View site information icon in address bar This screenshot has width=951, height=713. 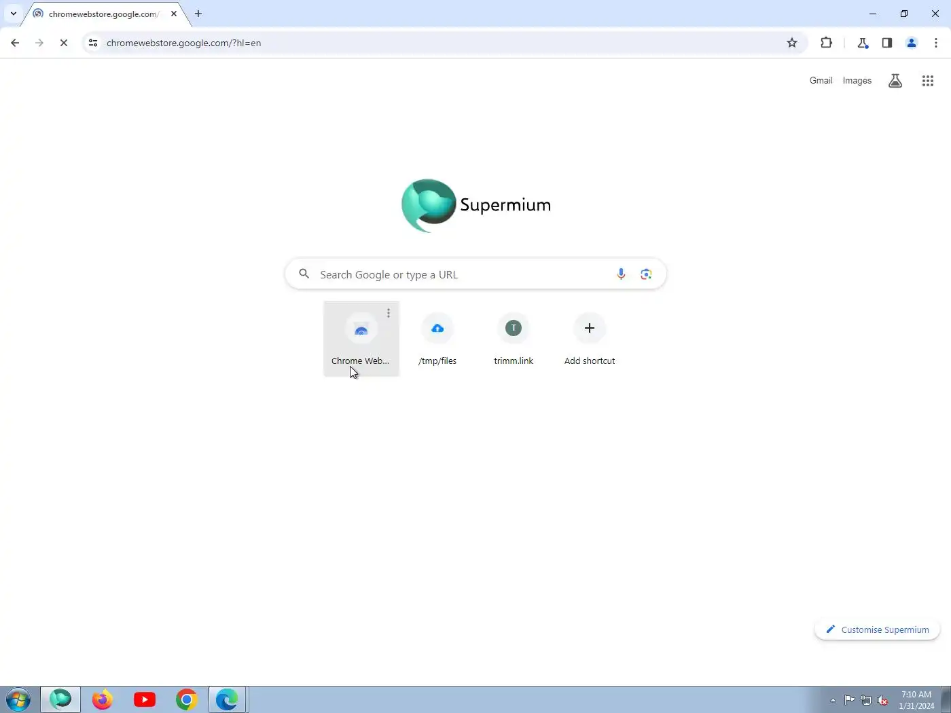(x=93, y=43)
